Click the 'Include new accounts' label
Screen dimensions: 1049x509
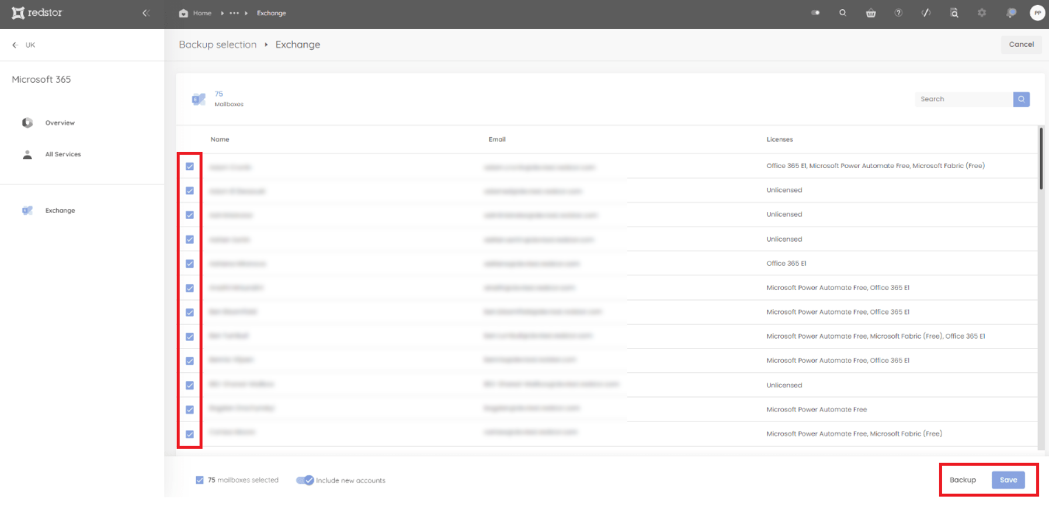coord(350,480)
